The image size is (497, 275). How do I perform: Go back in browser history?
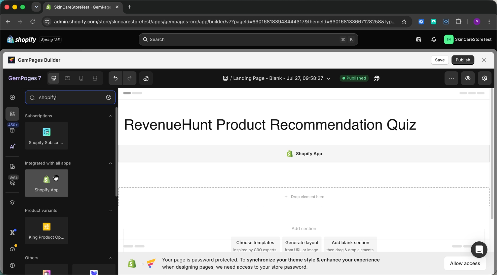coord(8,22)
